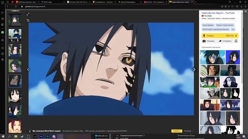Select chibi Sasuke face thumbnail in strip
Viewport: 248px width, 139px height.
(15, 96)
